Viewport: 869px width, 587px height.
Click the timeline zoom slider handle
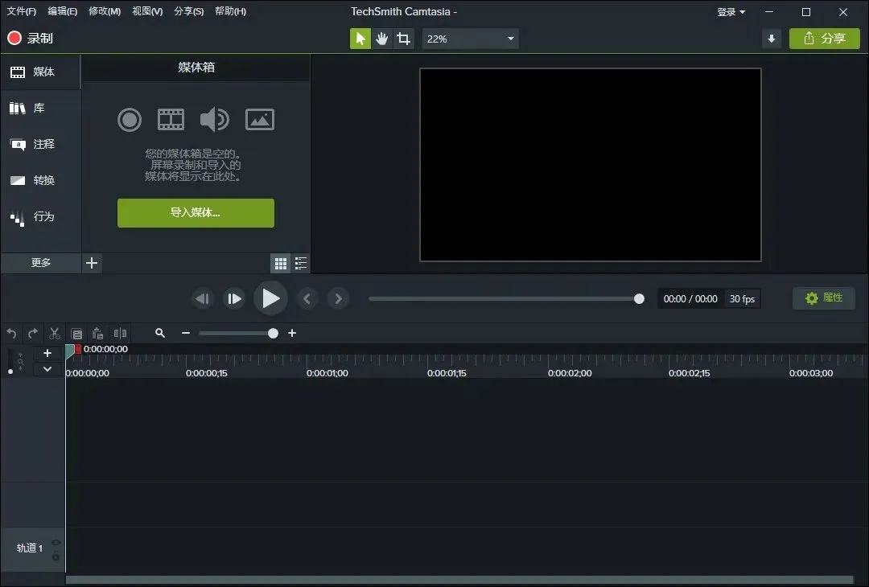pos(273,334)
